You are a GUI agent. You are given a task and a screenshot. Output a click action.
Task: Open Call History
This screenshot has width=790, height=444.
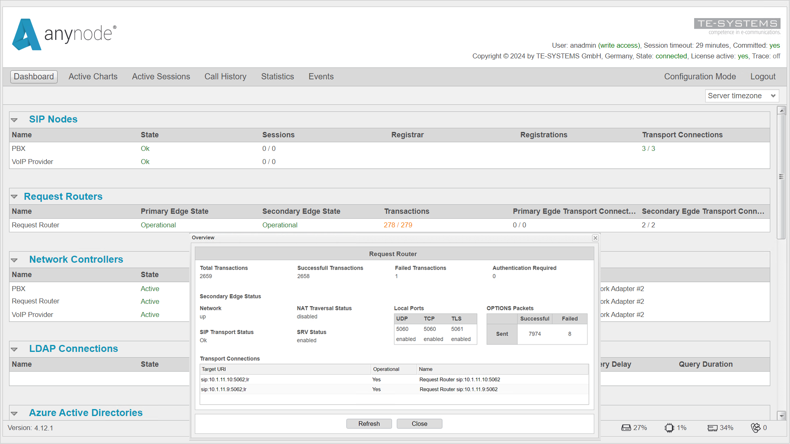[225, 77]
